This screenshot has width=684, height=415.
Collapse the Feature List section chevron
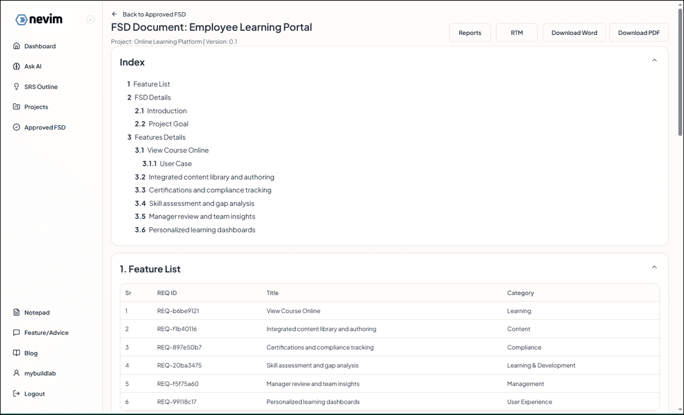click(654, 267)
